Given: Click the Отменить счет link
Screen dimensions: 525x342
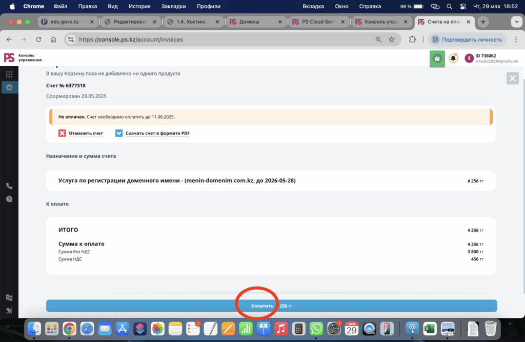Looking at the screenshot, I should [x=86, y=134].
